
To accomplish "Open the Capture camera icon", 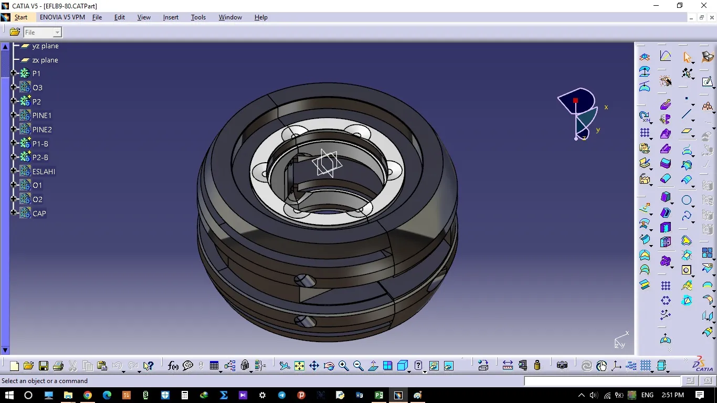I will (x=562, y=366).
